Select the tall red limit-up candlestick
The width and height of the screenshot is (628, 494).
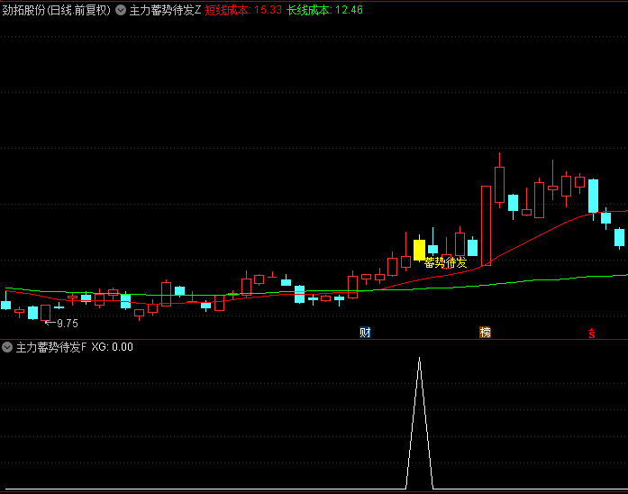[486, 225]
